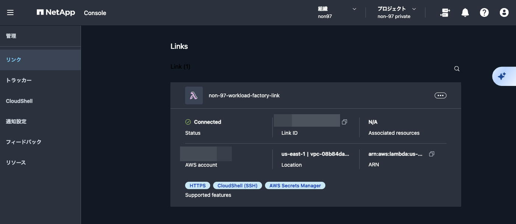Open フィードバック in the sidebar
This screenshot has width=516, height=224.
coord(40,142)
